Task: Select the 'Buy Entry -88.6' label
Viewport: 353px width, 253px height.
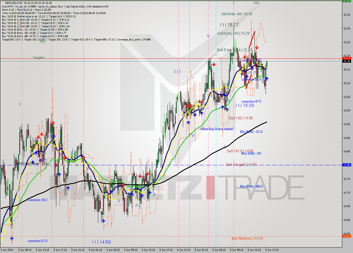Action: click(251, 186)
